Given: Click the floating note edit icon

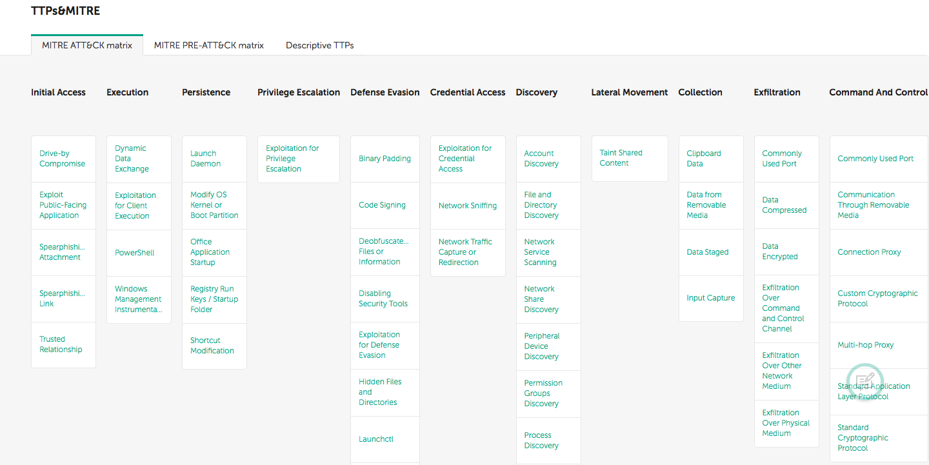Looking at the screenshot, I should (864, 381).
